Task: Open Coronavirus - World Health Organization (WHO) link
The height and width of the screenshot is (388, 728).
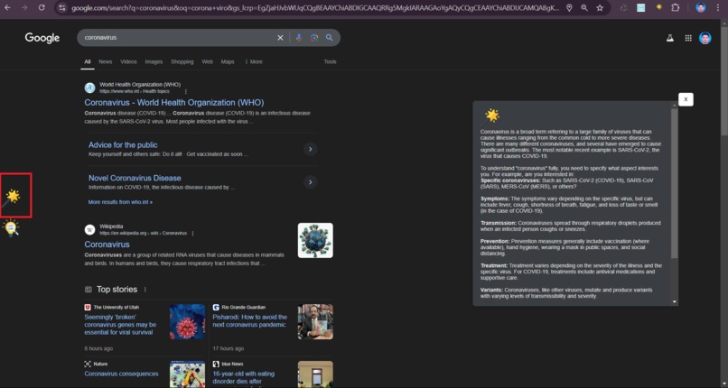Action: point(174,103)
